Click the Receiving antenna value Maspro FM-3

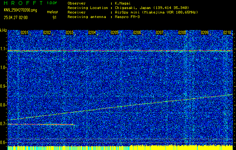127,17
